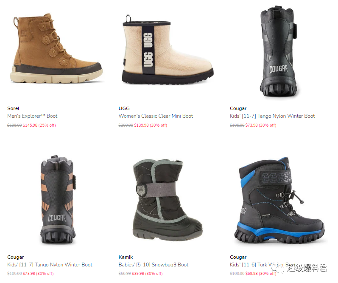Open the Kamik Snowbug3 boot image

[x=167, y=200]
